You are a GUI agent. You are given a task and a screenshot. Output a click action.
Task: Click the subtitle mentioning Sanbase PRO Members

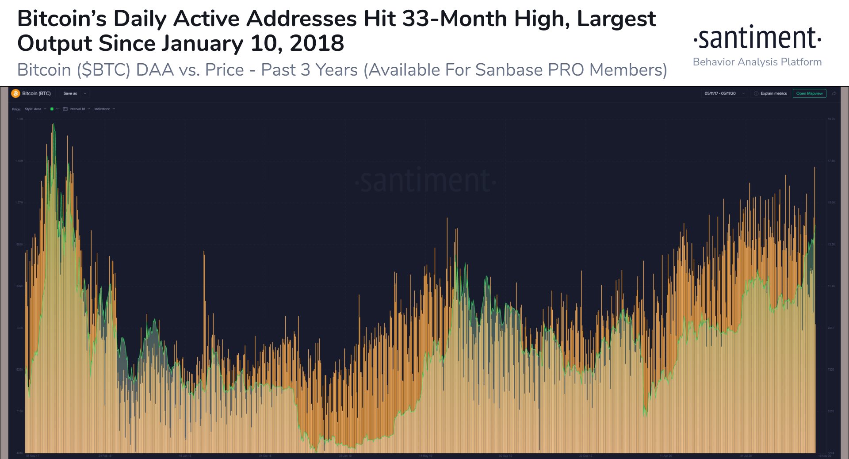[x=342, y=70]
